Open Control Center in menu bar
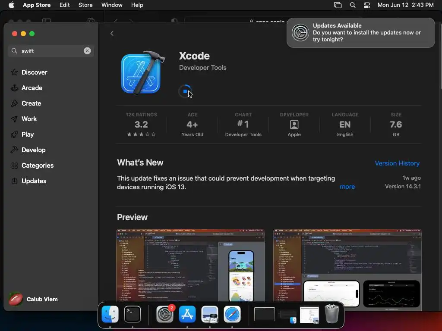The height and width of the screenshot is (331, 442). 367,5
